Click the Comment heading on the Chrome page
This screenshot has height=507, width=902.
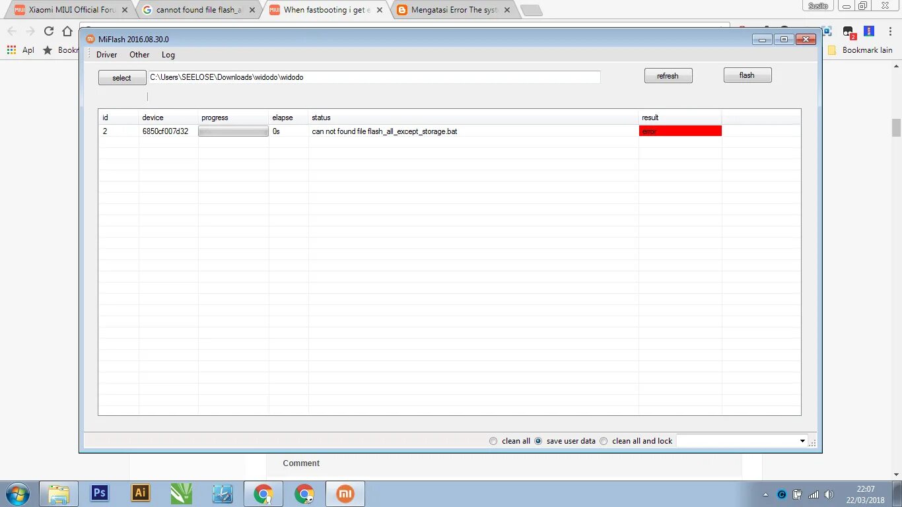(x=301, y=463)
